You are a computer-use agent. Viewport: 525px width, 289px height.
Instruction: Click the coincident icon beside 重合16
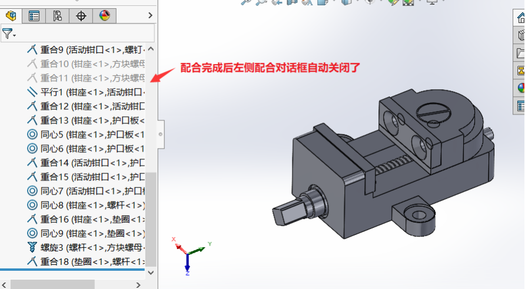click(x=32, y=219)
